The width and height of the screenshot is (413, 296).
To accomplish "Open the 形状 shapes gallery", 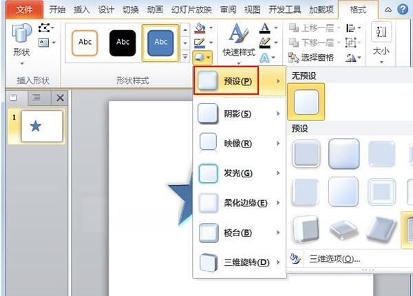I will click(21, 44).
